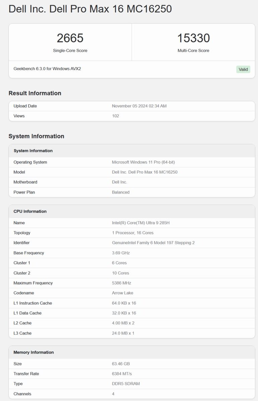Select the Result Information heading
The height and width of the screenshot is (401, 258).
point(35,93)
